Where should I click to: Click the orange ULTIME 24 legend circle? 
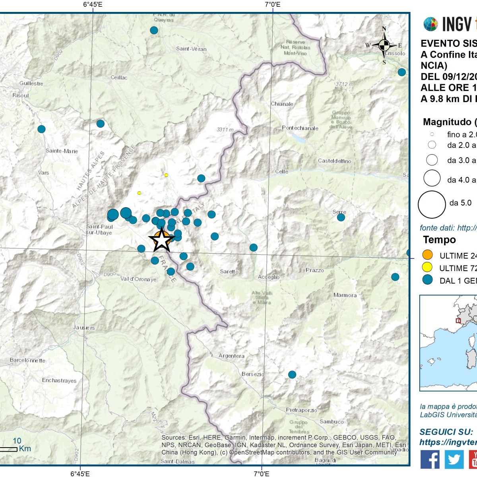427,255
